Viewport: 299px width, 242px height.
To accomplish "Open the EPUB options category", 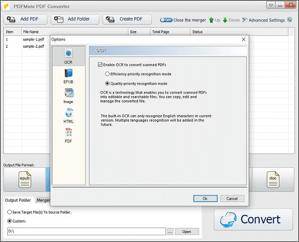I will point(68,76).
